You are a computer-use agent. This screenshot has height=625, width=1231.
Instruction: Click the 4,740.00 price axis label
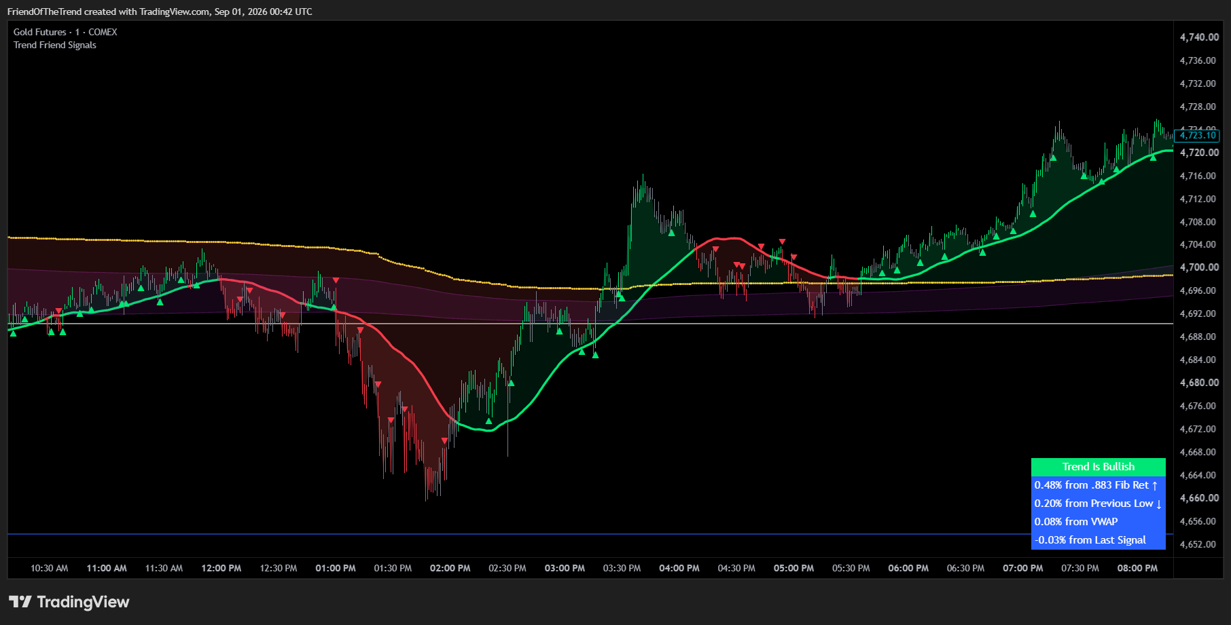[1199, 37]
